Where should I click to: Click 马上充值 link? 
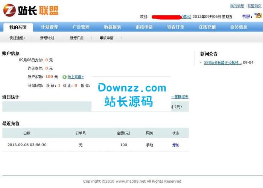pyautogui.click(x=76, y=77)
